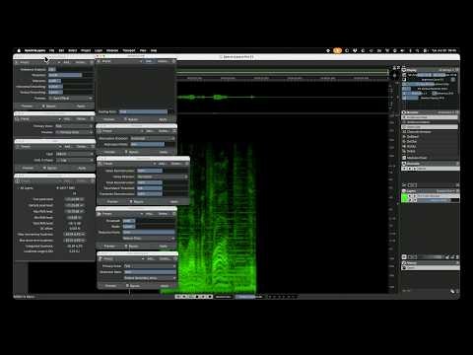Open the options menu icon at the top-left panel's header right edge
Screen dimensions: 473x355
tap(92, 62)
